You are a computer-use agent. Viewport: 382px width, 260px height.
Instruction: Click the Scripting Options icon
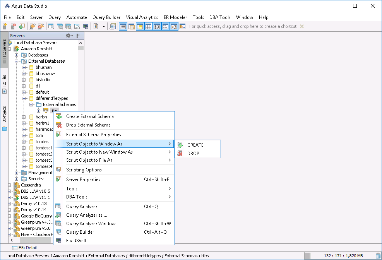pyautogui.click(x=58, y=170)
